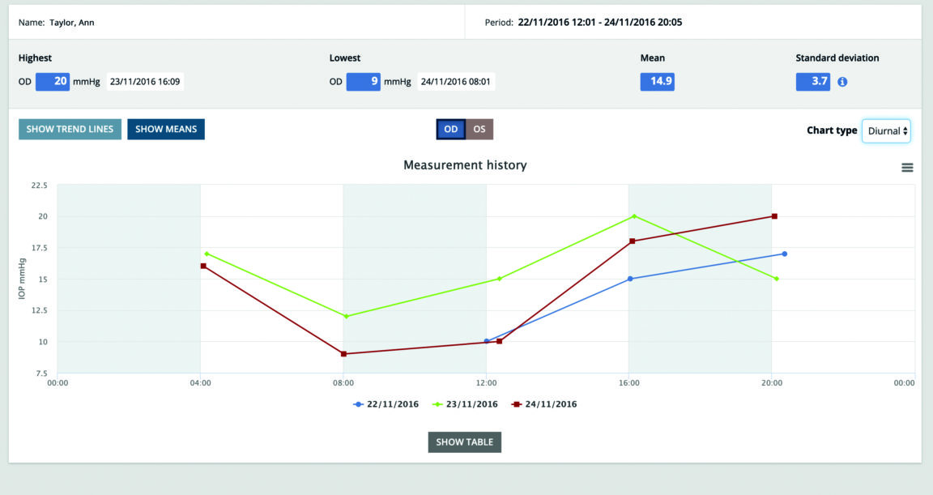Click the standard deviation 3.7 badge
The width and height of the screenshot is (933, 495).
(x=812, y=82)
